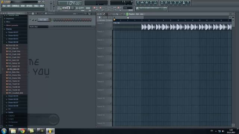Toggle the ninth step of the Dj channel

74,20
